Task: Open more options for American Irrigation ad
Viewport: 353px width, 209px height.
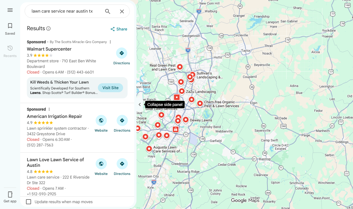Action: click(49, 109)
